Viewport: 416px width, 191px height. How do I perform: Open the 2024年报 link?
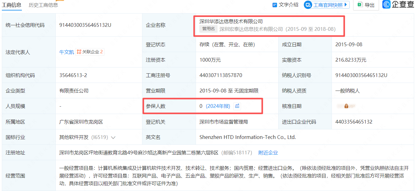(218, 106)
